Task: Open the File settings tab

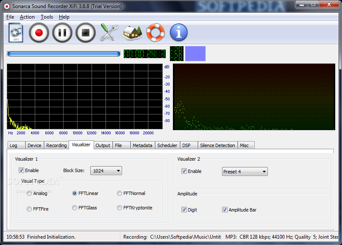Action: (x=121, y=145)
